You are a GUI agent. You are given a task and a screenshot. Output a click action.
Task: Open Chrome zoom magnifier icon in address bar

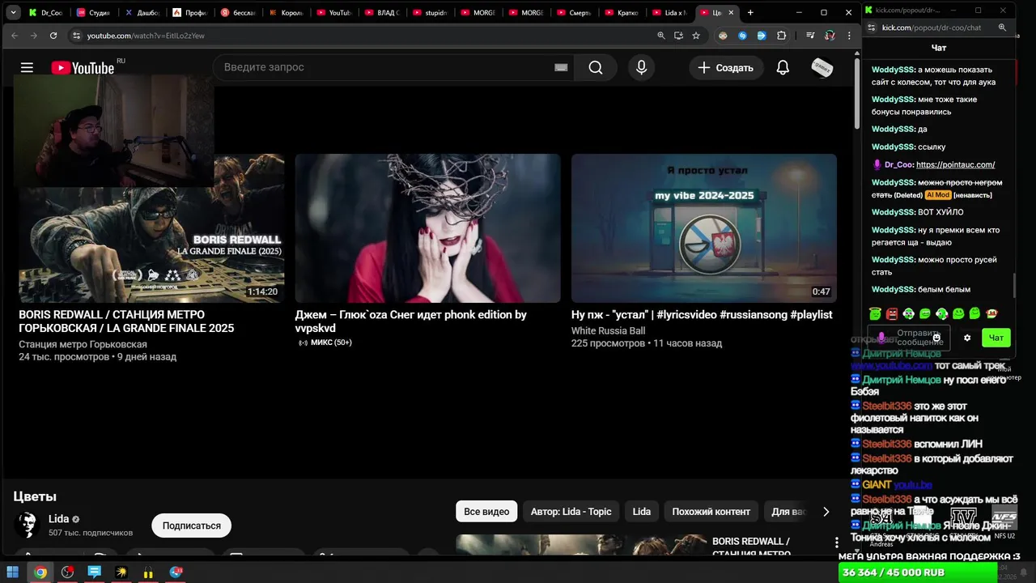pos(660,36)
